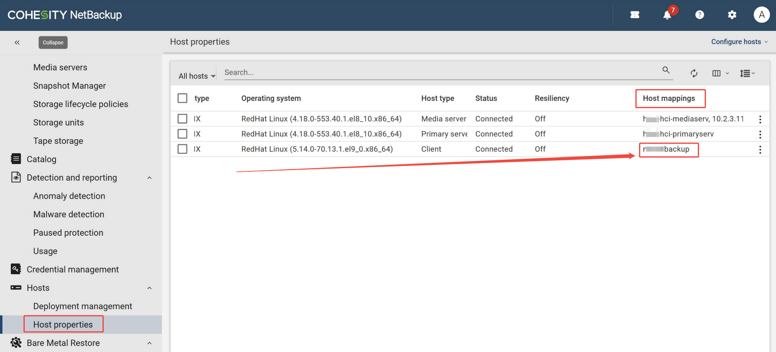Open actions menu for Client host row
776x352 pixels.
[x=760, y=149]
